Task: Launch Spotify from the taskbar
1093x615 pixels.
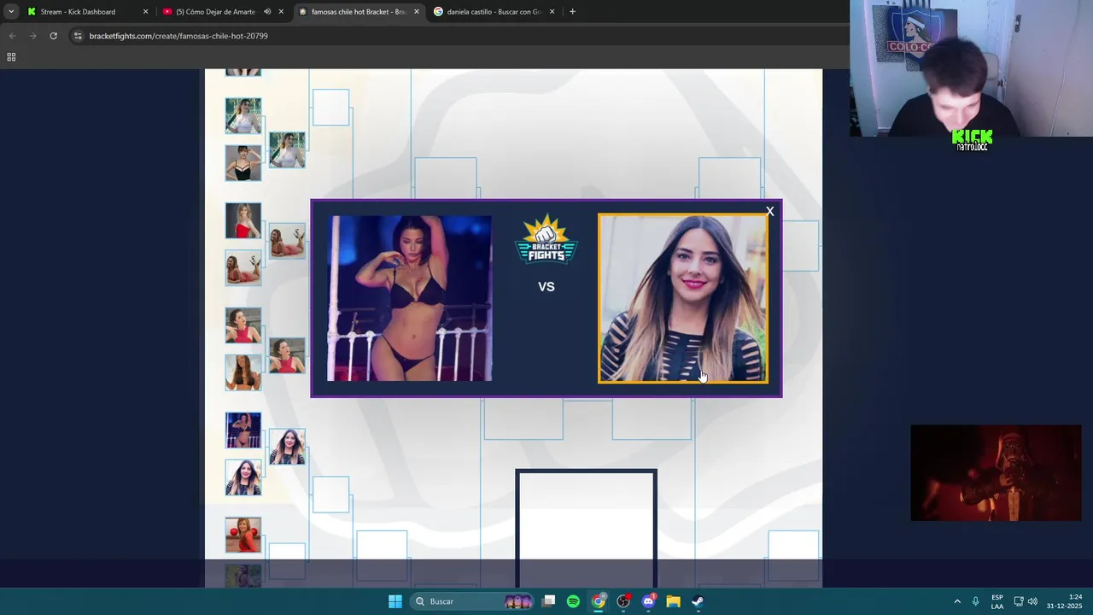Action: (574, 601)
